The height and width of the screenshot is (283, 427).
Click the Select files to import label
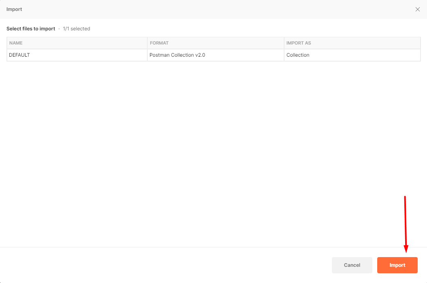[31, 28]
